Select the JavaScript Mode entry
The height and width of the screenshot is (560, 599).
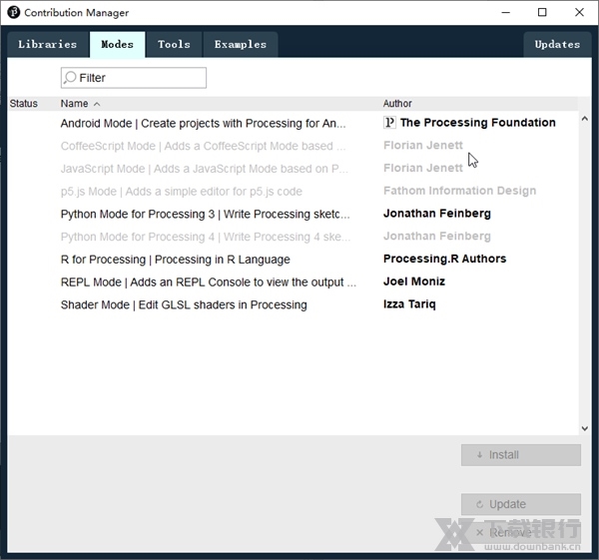coord(293,169)
